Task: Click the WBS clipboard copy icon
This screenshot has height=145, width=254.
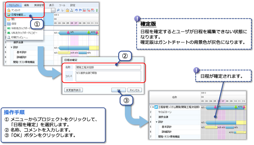Action: tap(9, 28)
